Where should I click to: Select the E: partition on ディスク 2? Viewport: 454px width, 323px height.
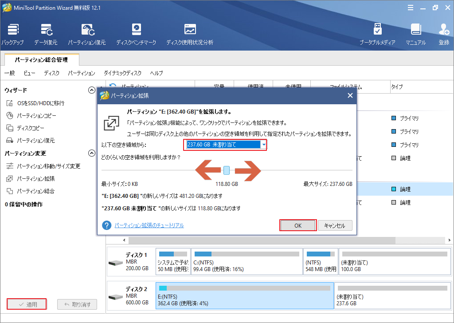(x=244, y=301)
